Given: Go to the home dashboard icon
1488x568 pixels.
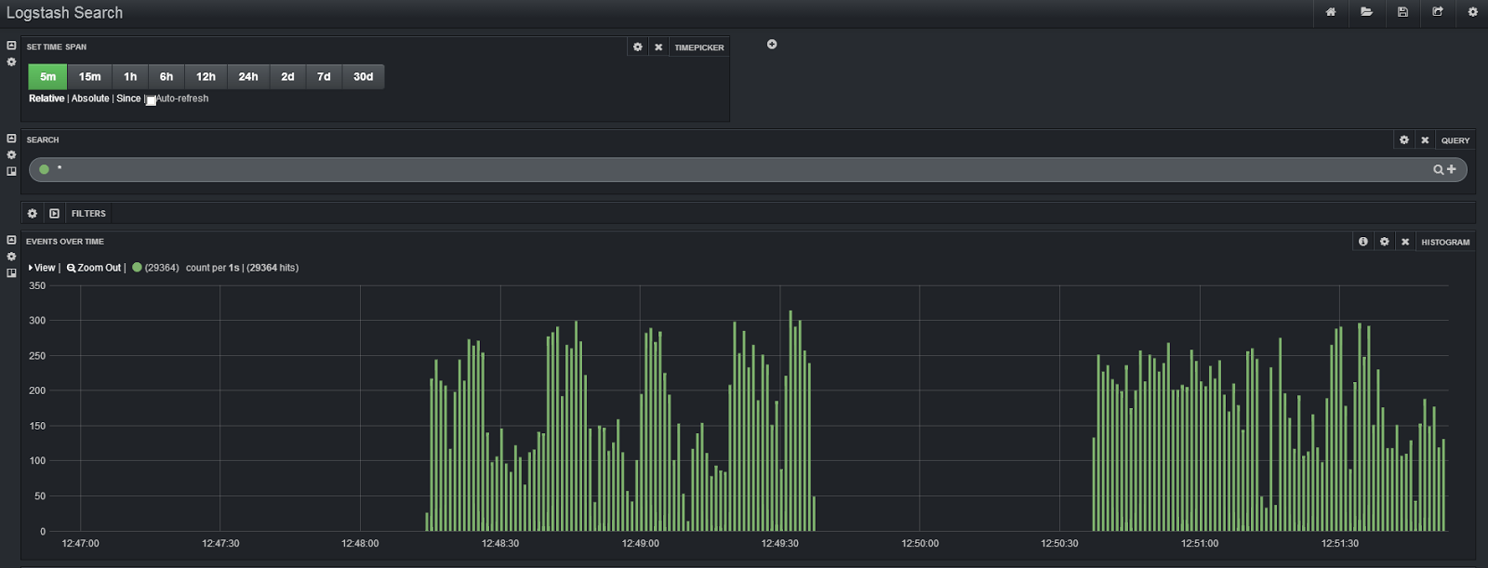Looking at the screenshot, I should coord(1331,12).
